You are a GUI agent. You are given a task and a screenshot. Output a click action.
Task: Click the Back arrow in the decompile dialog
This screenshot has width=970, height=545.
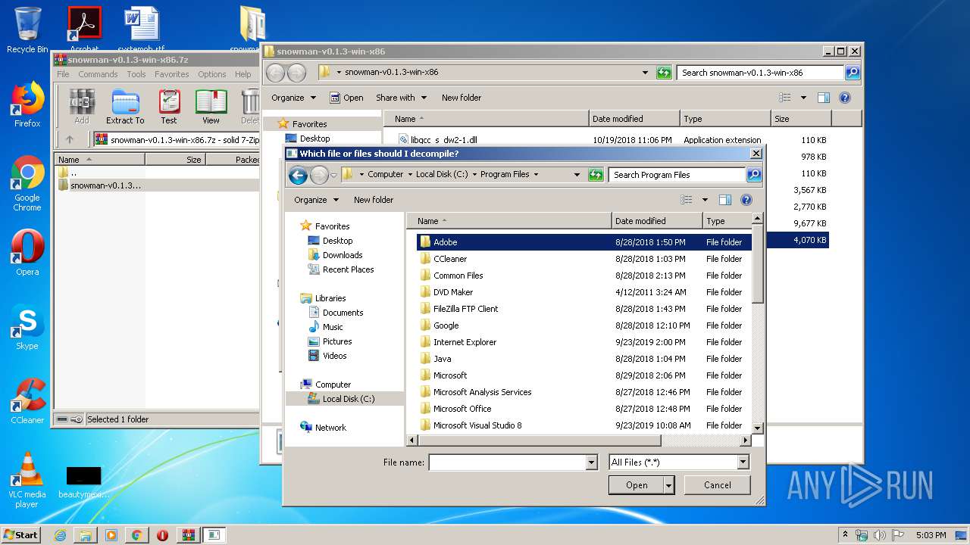[298, 175]
